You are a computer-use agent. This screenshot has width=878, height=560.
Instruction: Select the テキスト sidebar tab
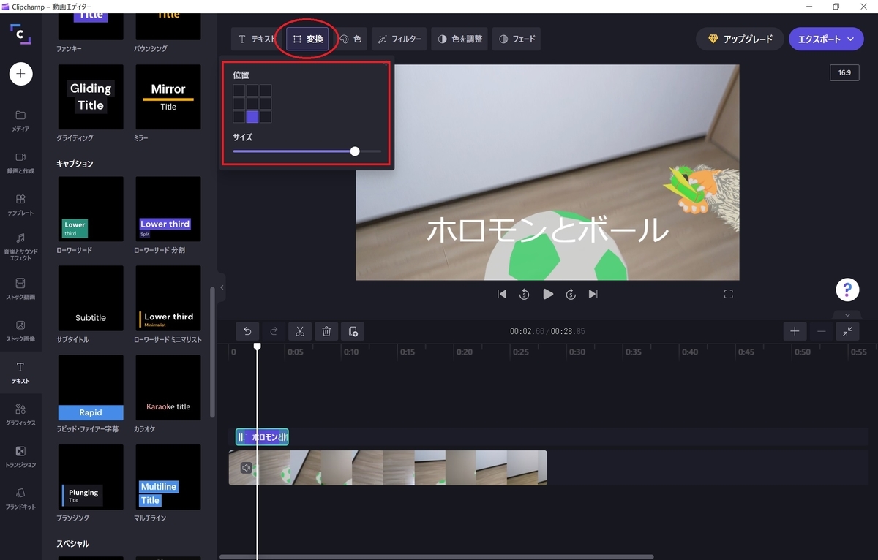[20, 372]
